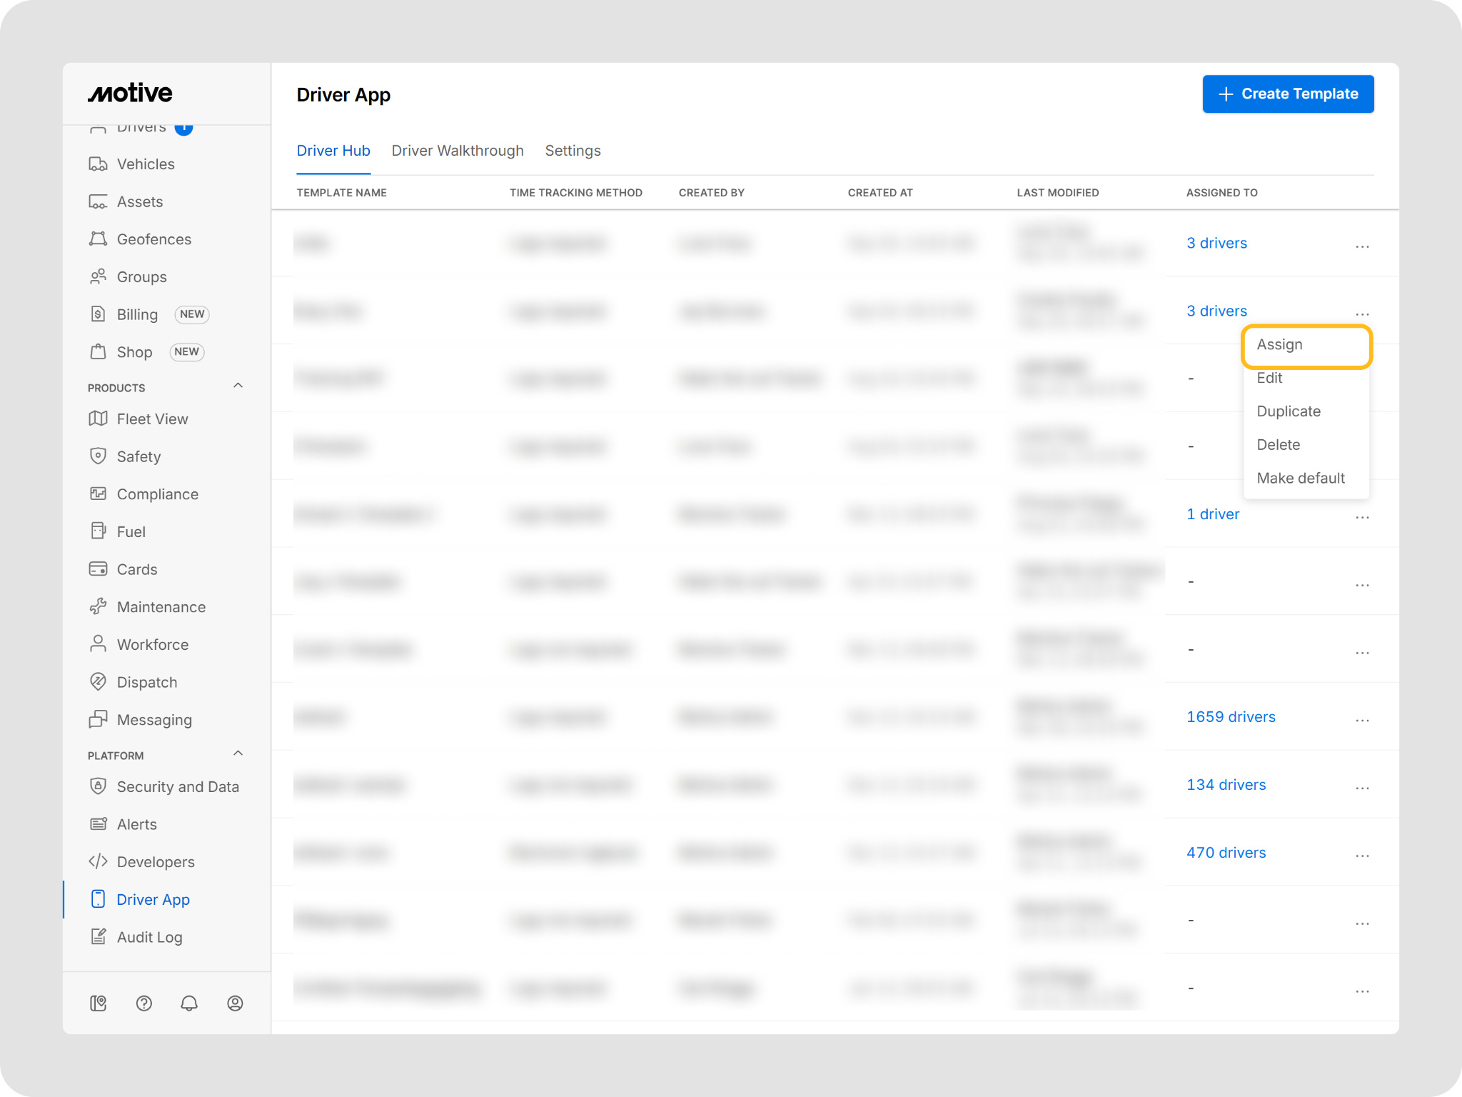This screenshot has width=1462, height=1097.
Task: Click the user profile icon
Action: 235,1003
